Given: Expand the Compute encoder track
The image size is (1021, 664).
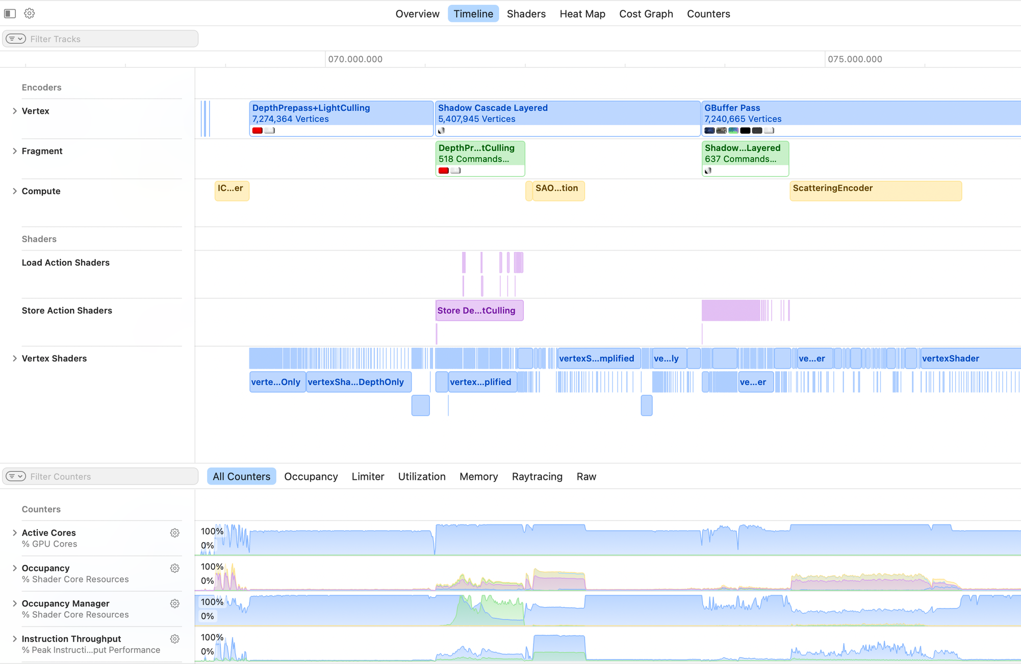Looking at the screenshot, I should coord(15,191).
